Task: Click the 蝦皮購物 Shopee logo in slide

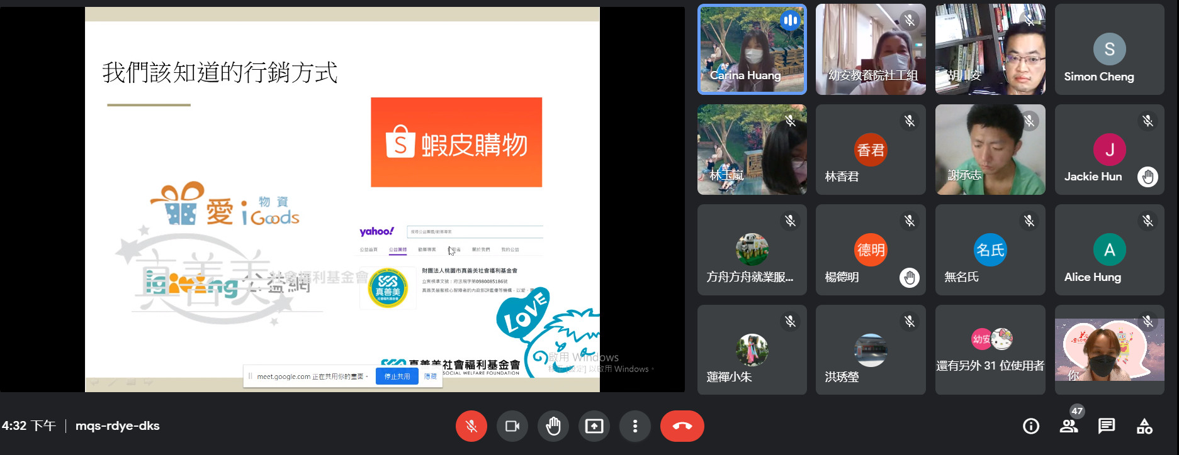Action: point(456,142)
